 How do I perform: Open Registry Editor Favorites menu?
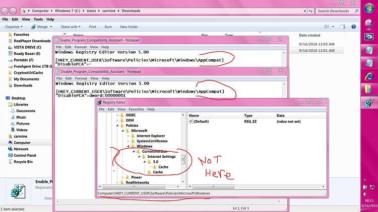click(x=136, y=109)
